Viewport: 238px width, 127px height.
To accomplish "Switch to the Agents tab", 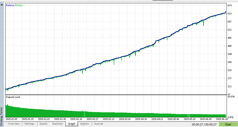I will (84, 124).
